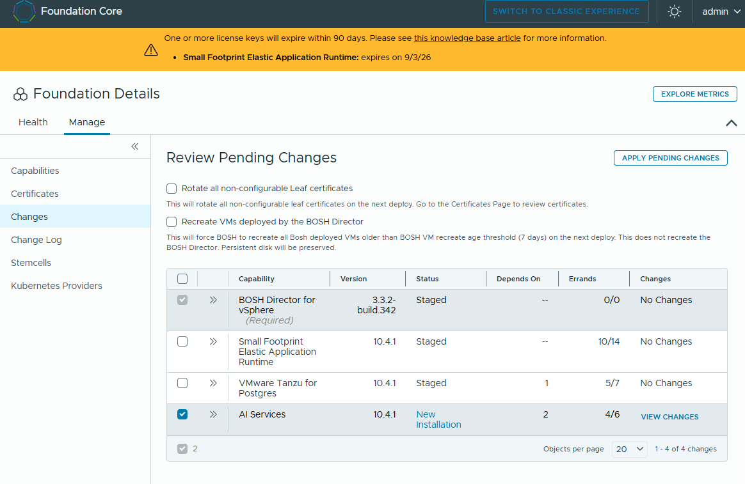Click Apply Pending Changes button
Viewport: 745px width, 484px height.
[x=670, y=158]
